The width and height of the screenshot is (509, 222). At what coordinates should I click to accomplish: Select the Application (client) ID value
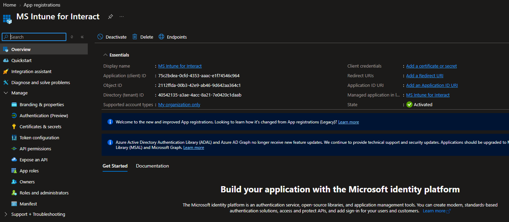(x=199, y=75)
